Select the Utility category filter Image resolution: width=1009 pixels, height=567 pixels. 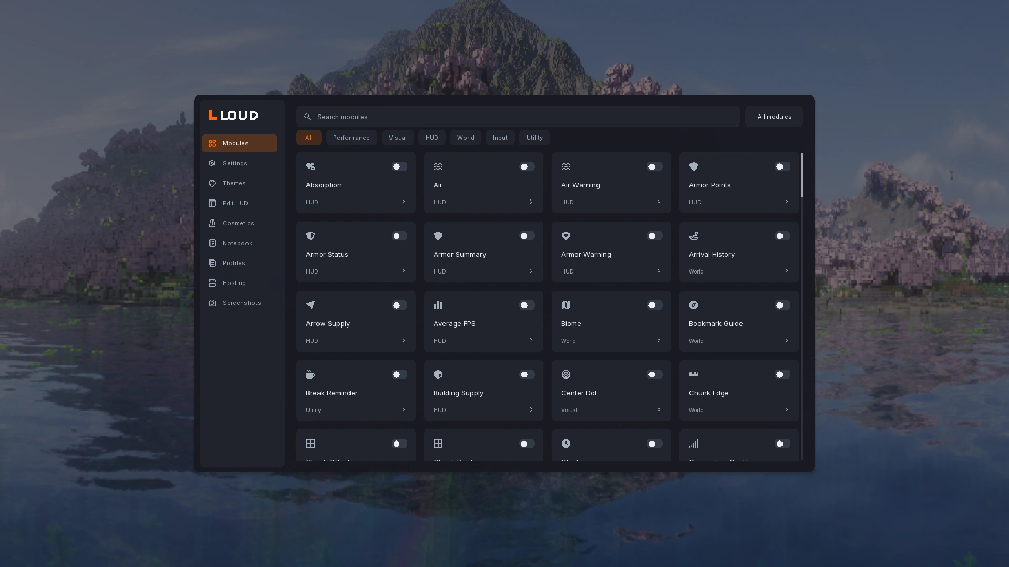pos(534,138)
